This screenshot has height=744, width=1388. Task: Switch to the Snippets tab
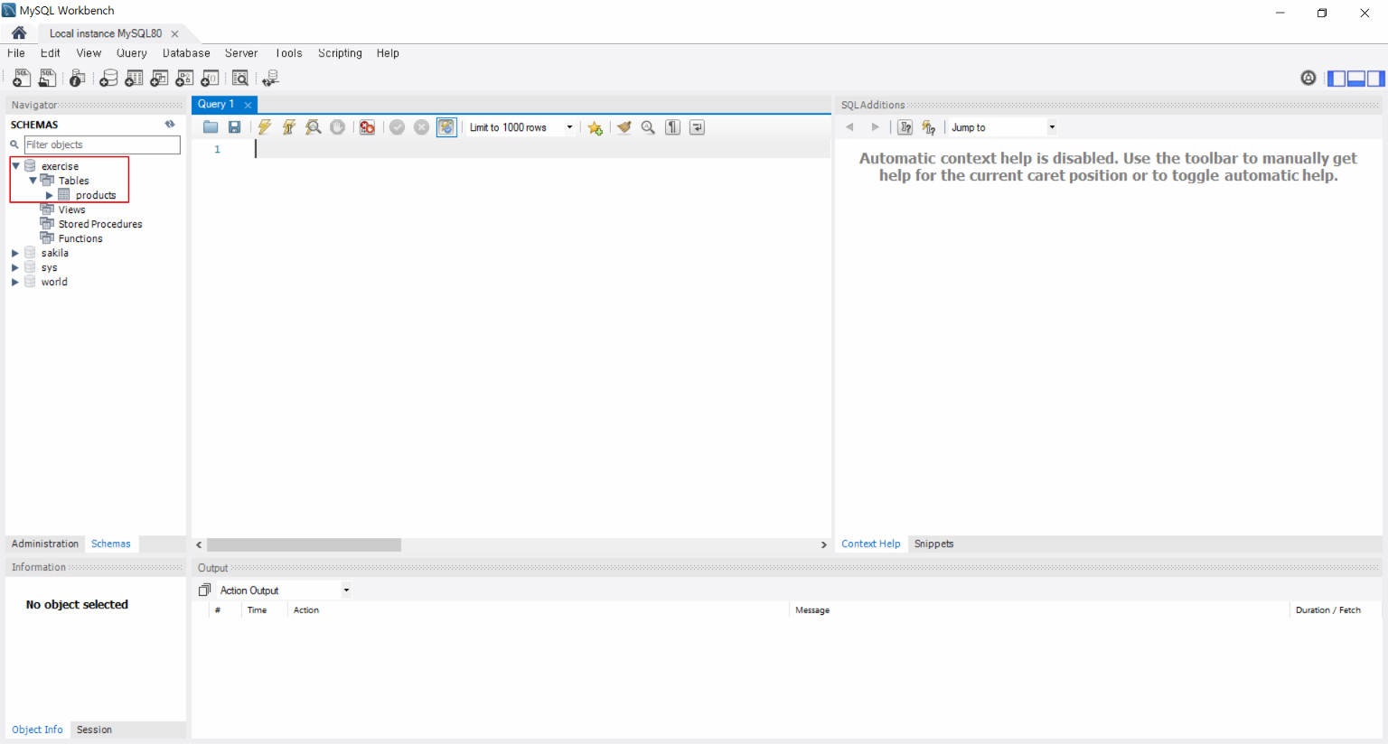coord(933,544)
